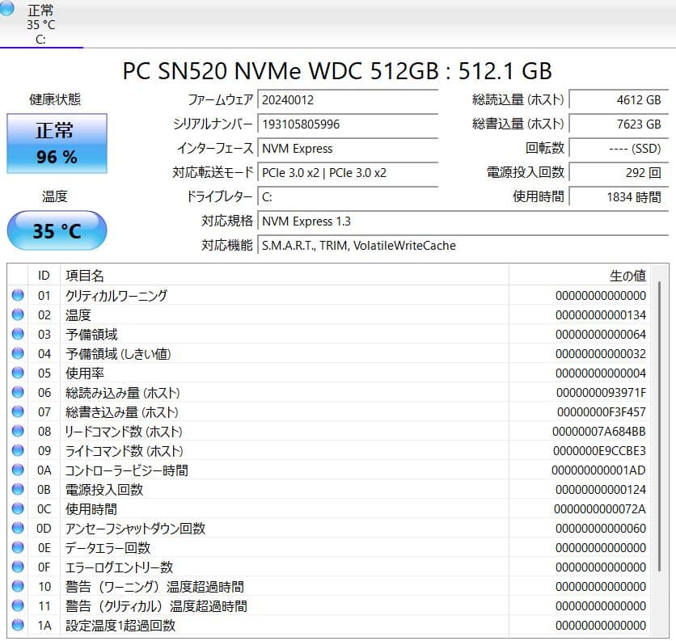
Task: Click serial number field 193105805996
Action: coord(348,124)
